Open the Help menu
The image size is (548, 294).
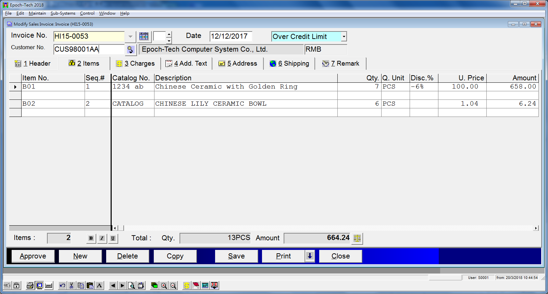[x=125, y=13]
